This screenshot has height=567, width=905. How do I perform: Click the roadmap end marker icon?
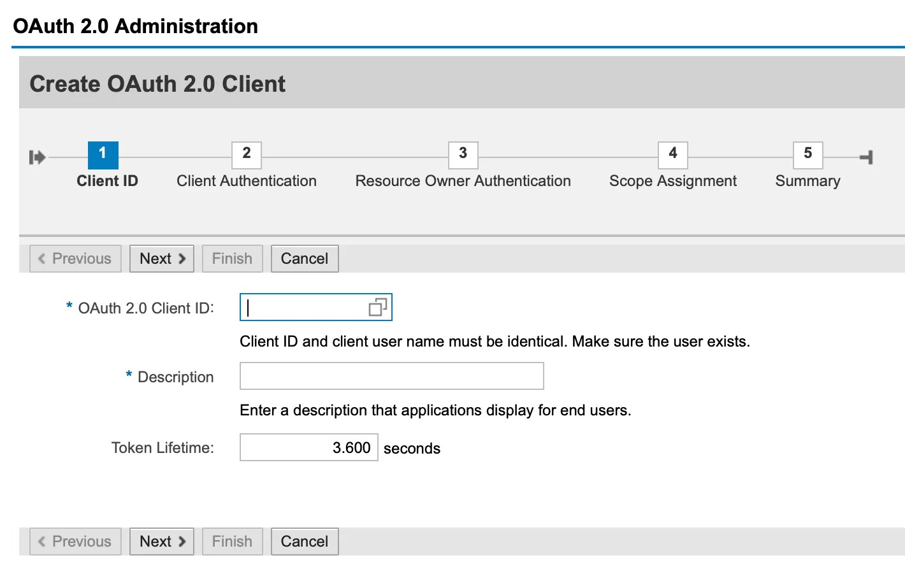(866, 157)
